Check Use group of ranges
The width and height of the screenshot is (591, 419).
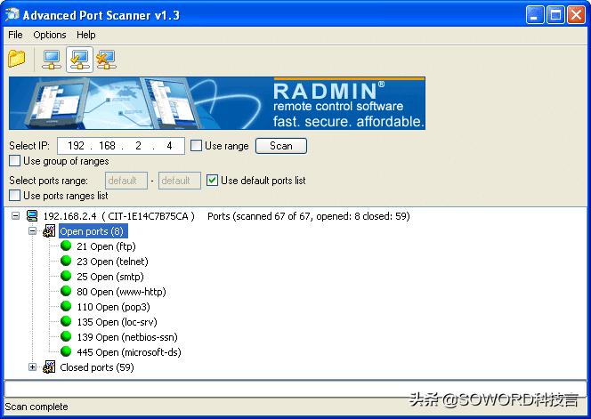(15, 161)
